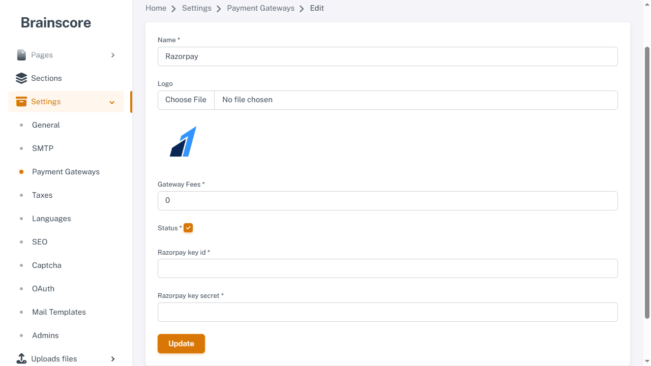Viewport: 651px width, 366px height.
Task: Click the Edit breadcrumb text
Action: tap(317, 8)
